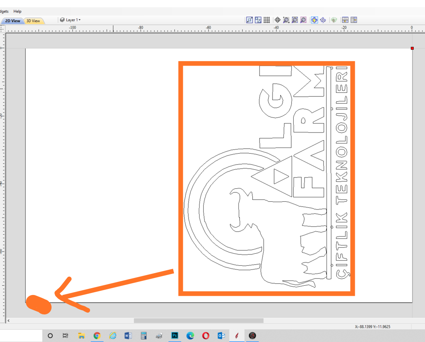Open the Gadgets menu
The image size is (425, 342).
pyautogui.click(x=4, y=11)
